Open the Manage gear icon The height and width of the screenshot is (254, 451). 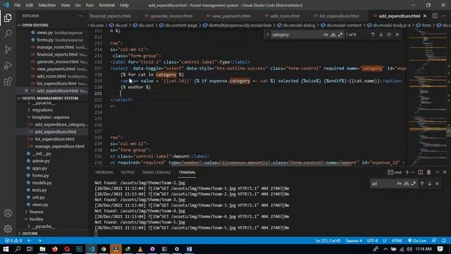(x=8, y=229)
